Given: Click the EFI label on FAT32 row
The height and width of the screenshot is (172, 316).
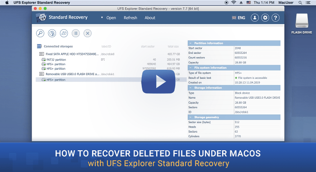Looking at the screenshot, I should tap(103, 60).
